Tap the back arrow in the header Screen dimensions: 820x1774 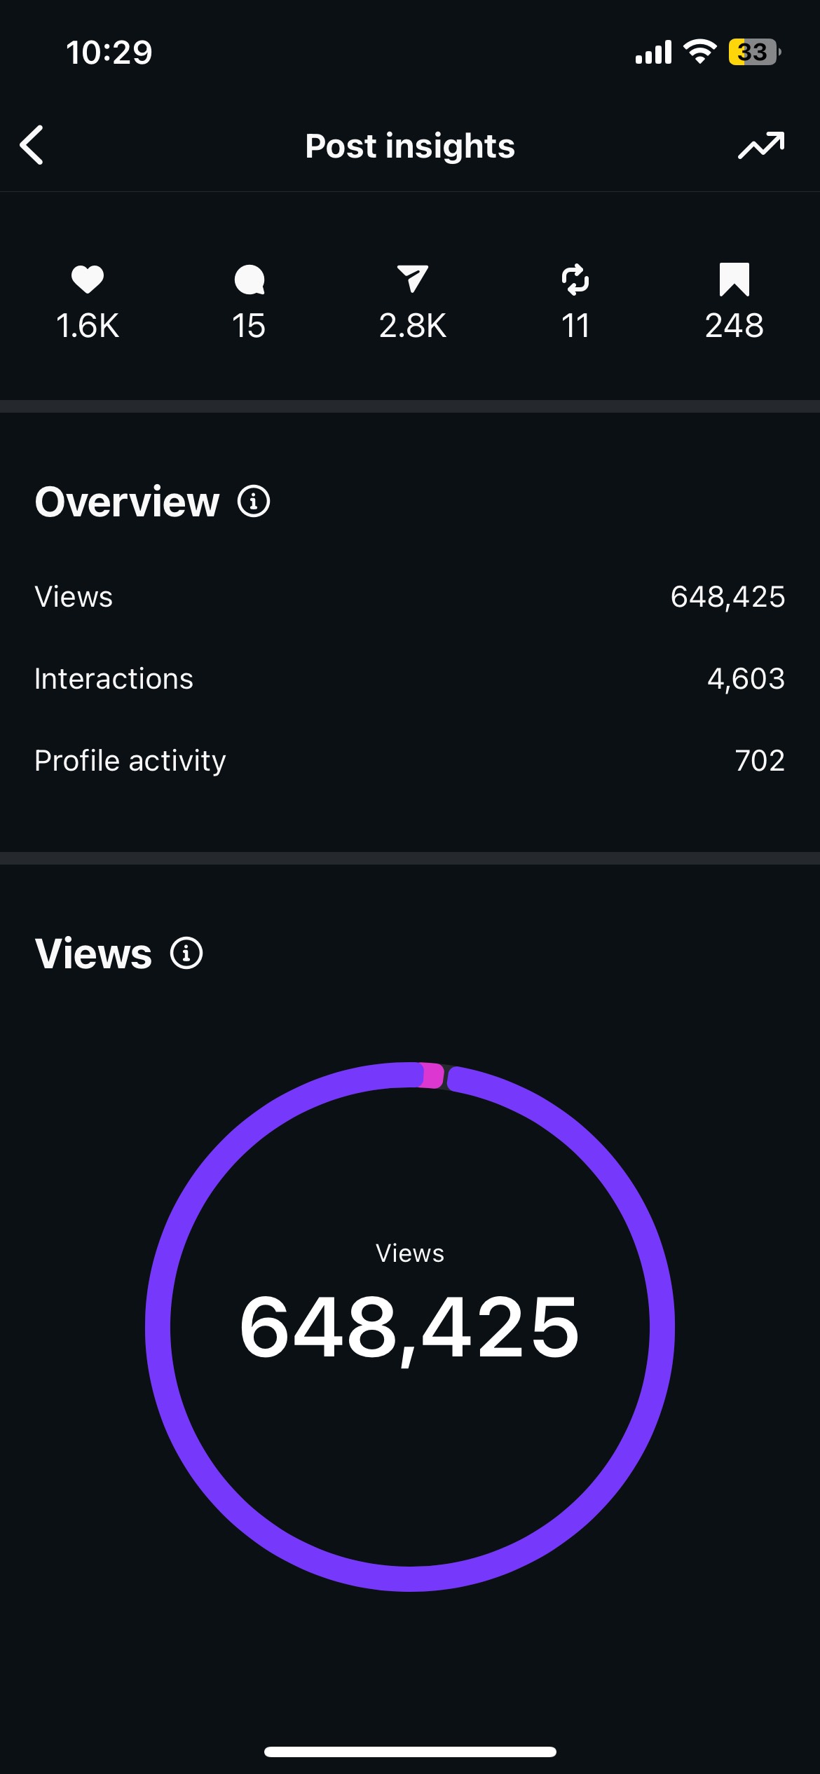pos(32,145)
